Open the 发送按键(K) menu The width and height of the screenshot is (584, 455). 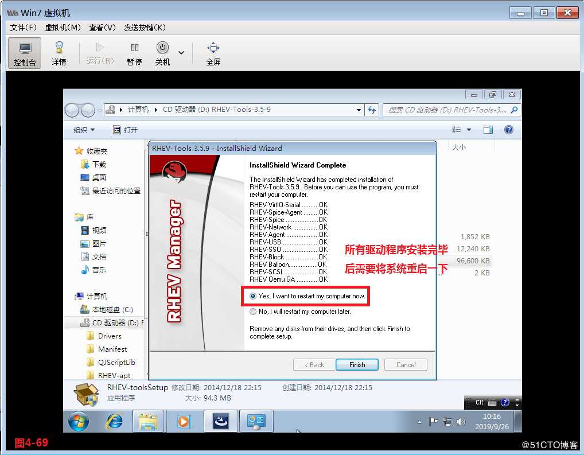point(145,28)
